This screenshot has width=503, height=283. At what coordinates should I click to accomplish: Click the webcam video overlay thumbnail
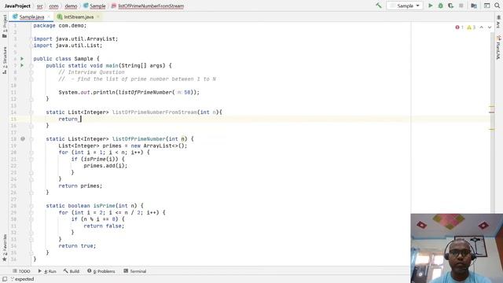pos(457,248)
